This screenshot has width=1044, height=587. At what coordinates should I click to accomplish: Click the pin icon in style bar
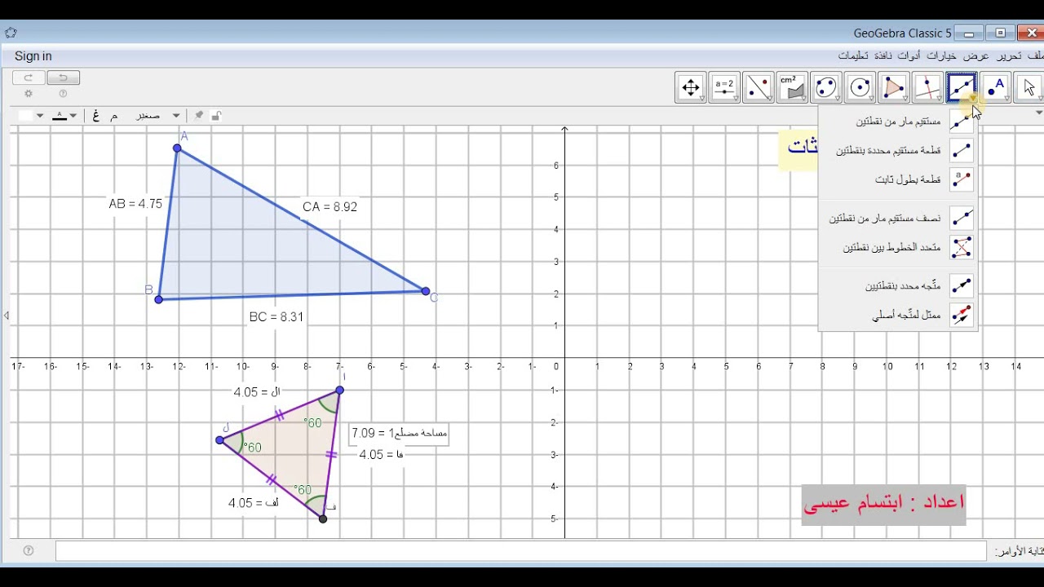[198, 116]
